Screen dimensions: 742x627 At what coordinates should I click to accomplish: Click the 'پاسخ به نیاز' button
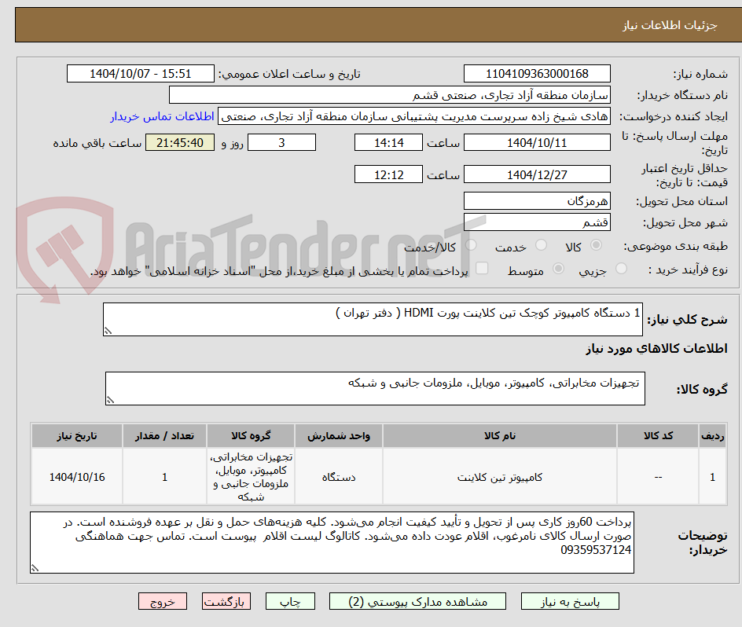click(570, 601)
